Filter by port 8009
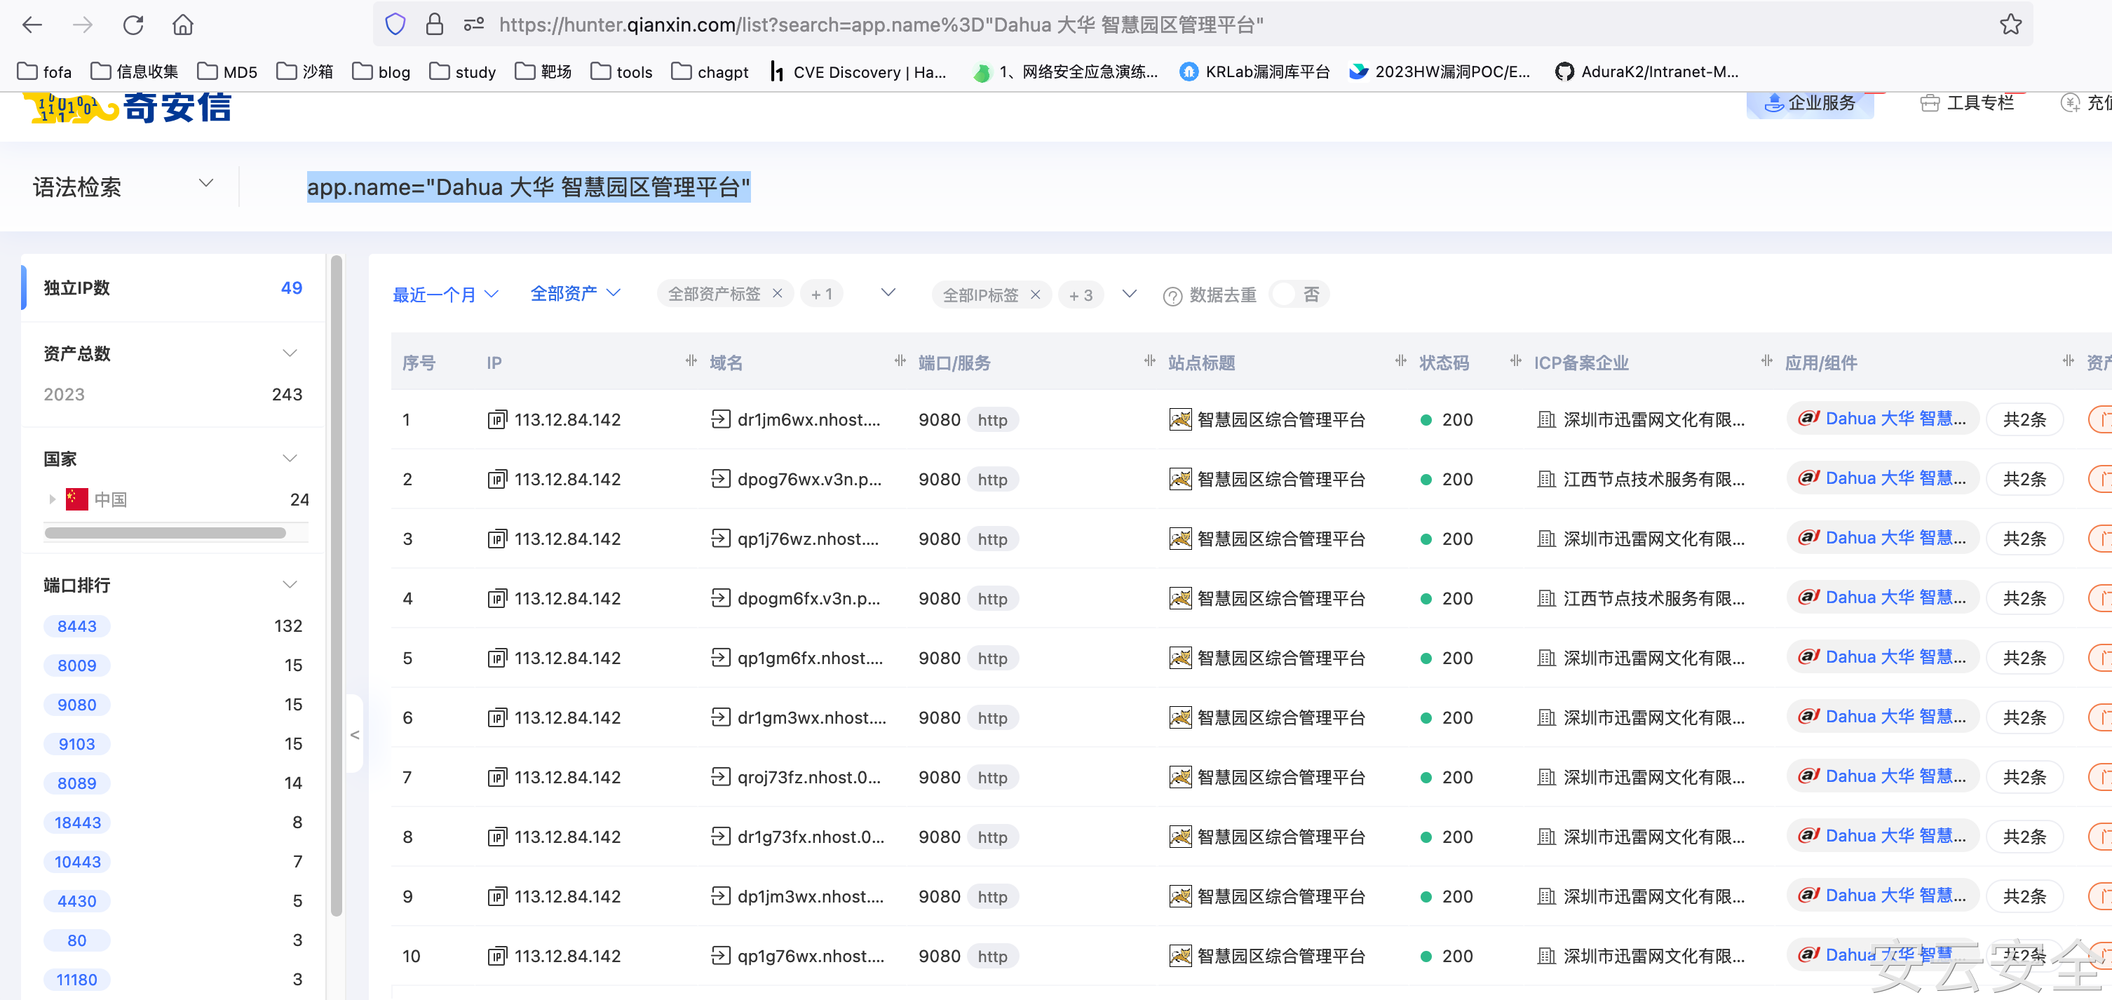Viewport: 2112px width, 1000px height. [77, 665]
